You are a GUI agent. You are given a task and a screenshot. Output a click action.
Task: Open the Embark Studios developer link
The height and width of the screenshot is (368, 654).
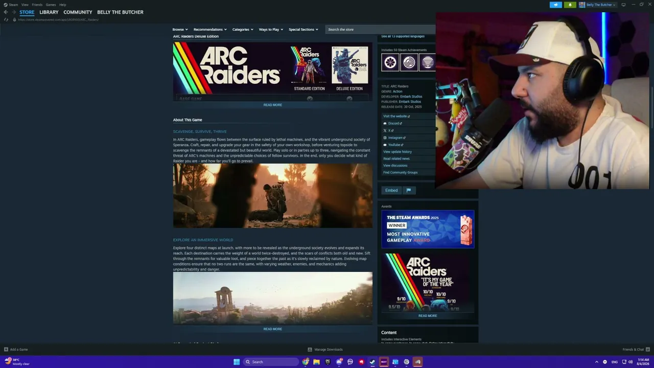click(x=411, y=97)
